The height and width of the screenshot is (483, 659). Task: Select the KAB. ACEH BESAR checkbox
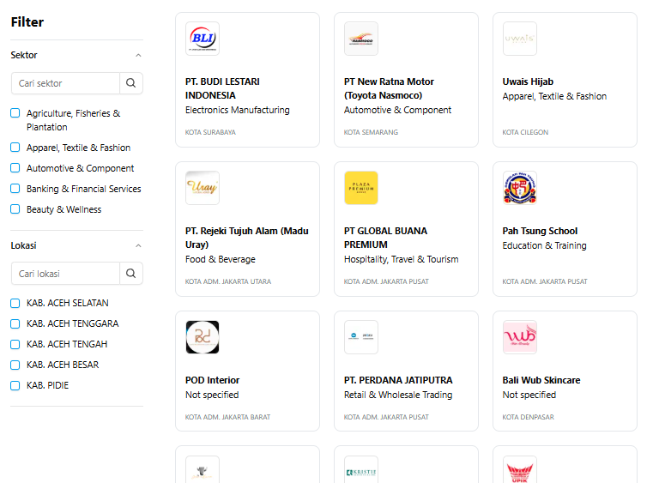click(x=15, y=365)
